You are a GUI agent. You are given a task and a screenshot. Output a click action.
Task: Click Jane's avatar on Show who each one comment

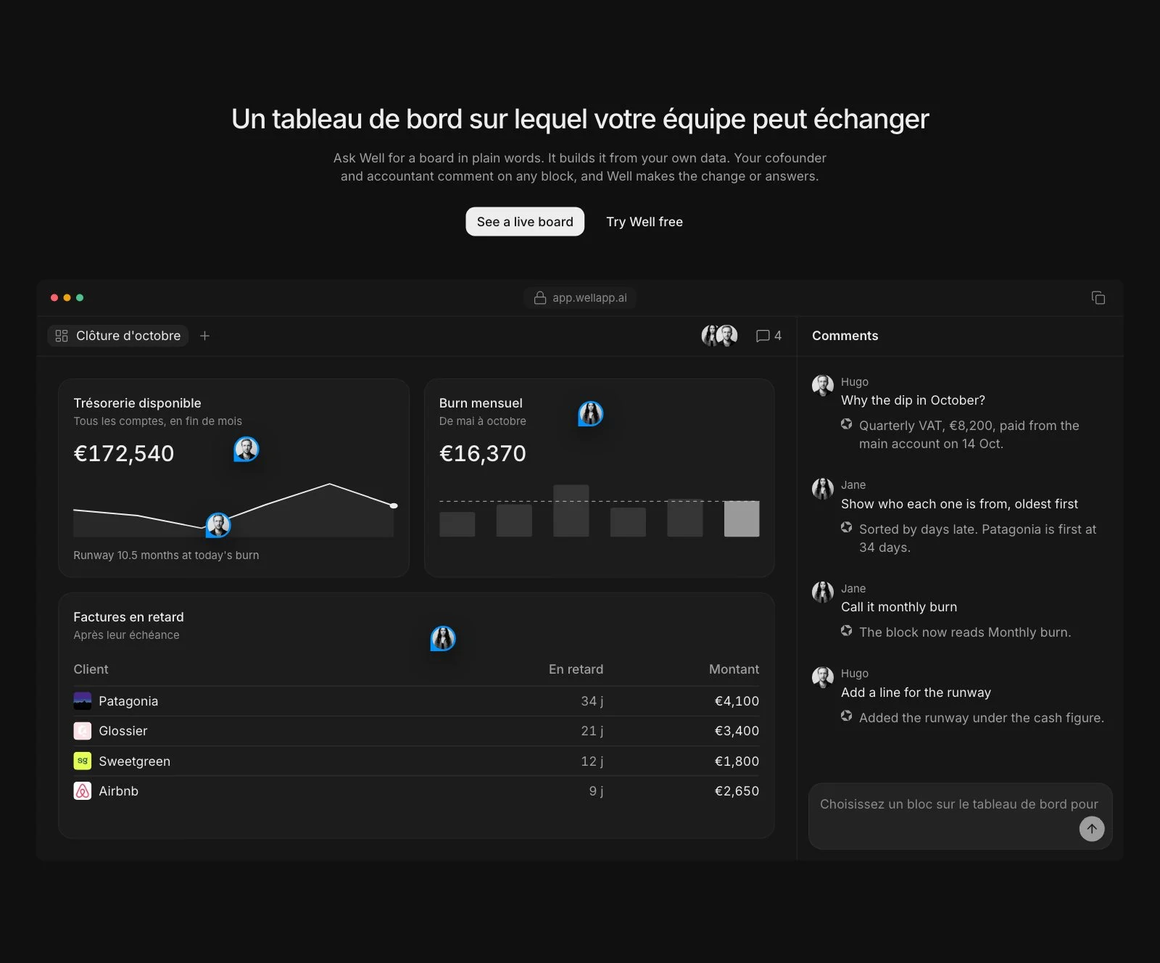(823, 489)
